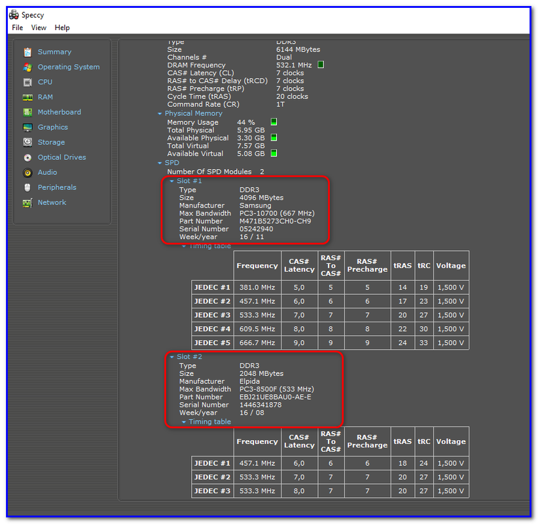This screenshot has width=538, height=524.
Task: Click 666.7 MHz cell in JEDEC #5 row
Action: tap(257, 343)
